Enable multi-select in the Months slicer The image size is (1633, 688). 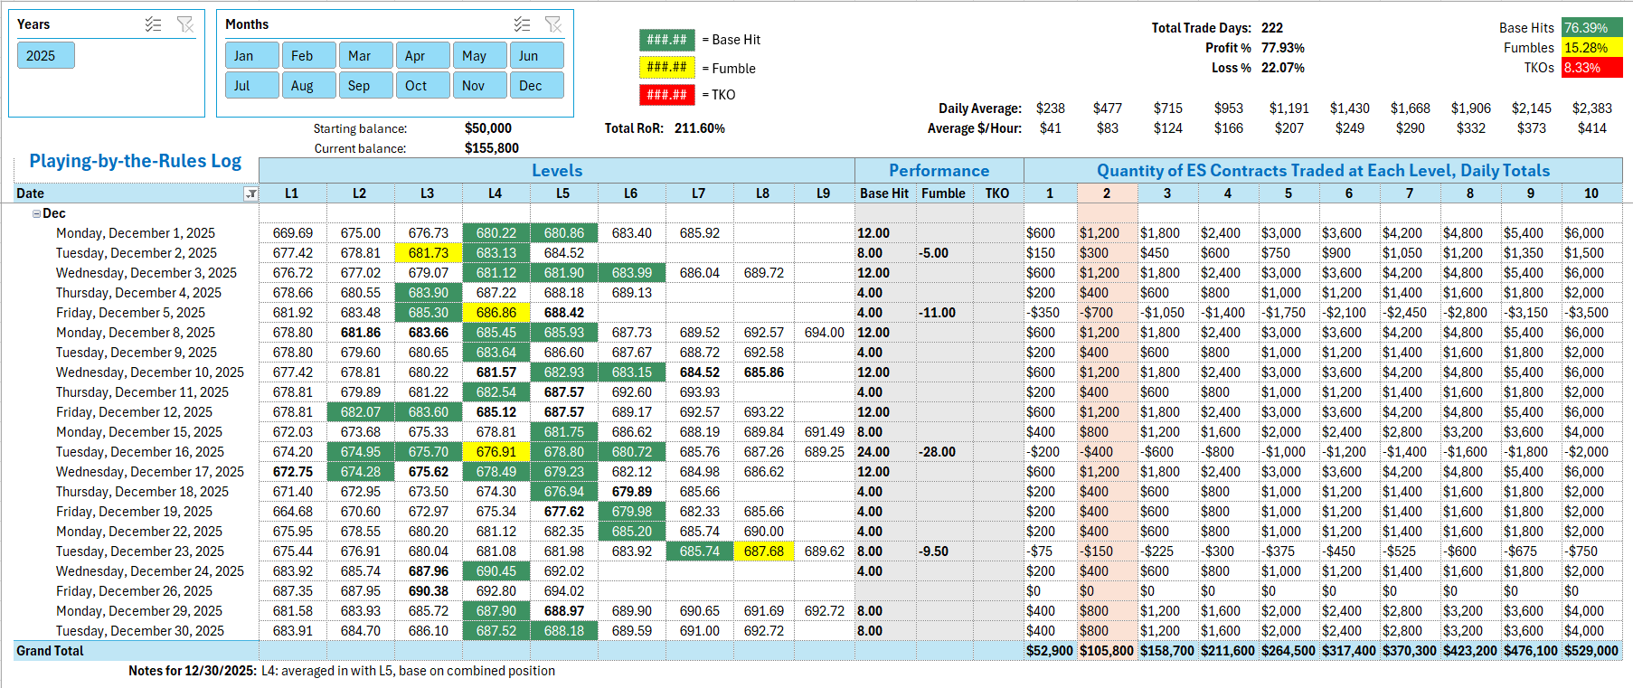coord(522,24)
